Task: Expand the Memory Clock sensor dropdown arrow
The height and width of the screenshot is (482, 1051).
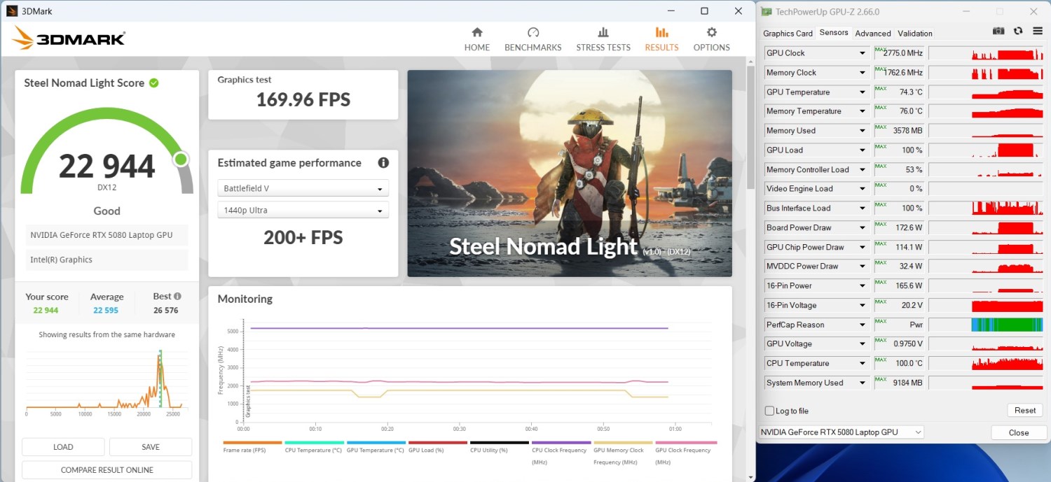Action: pyautogui.click(x=863, y=73)
